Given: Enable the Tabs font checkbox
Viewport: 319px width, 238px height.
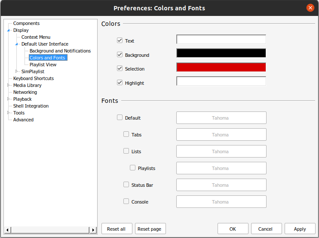Looking at the screenshot, I should pyautogui.click(x=126, y=134).
